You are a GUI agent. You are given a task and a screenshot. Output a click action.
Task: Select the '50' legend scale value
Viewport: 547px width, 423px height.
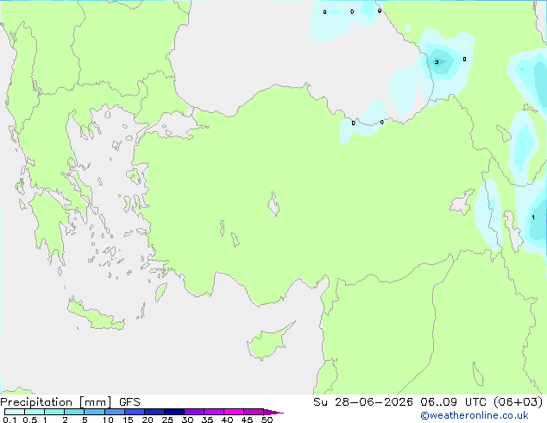click(267, 420)
